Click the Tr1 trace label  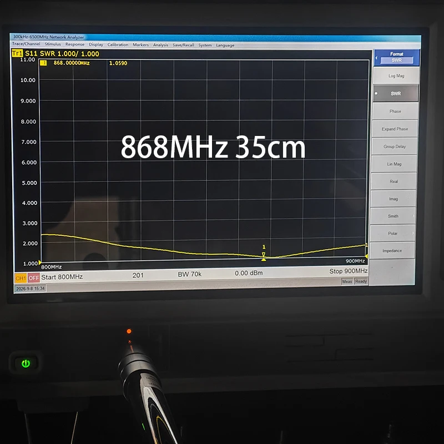(17, 53)
